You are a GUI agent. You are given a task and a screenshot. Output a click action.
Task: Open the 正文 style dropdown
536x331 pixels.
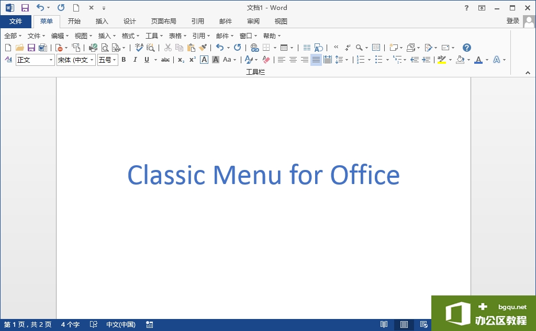click(51, 60)
